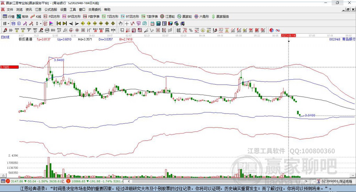Open the 文件 menu

(10, 9)
